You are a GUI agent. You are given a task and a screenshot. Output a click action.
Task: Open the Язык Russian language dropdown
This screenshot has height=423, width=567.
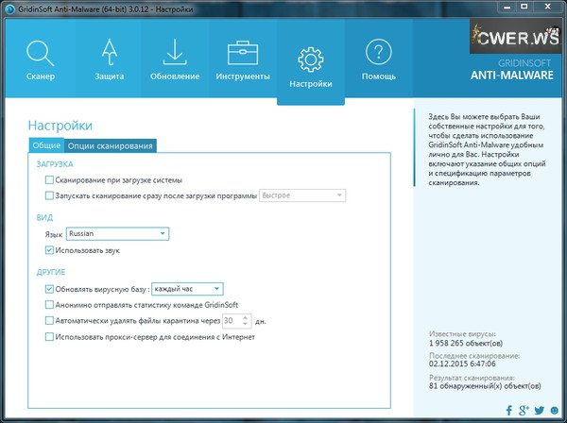116,233
